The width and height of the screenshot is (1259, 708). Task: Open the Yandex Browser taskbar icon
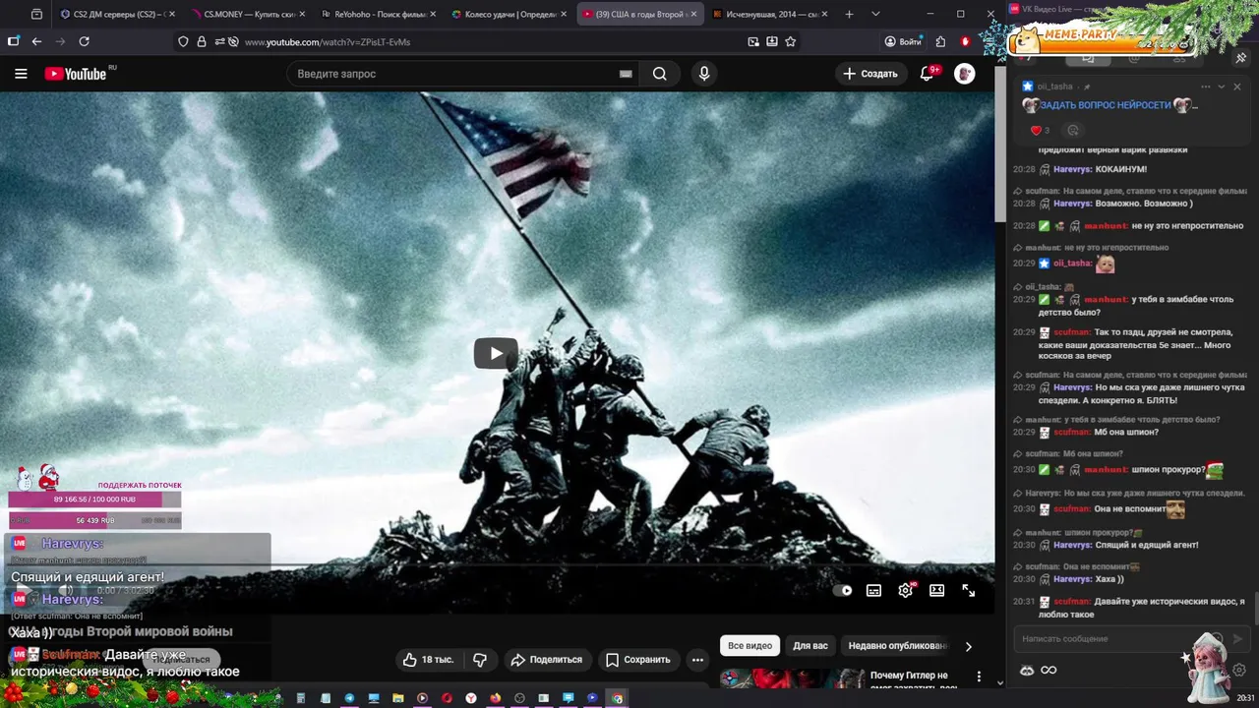[471, 698]
